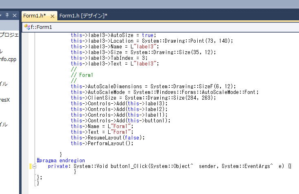Click the class icon beside f::Form1
The height and width of the screenshot is (194, 299).
coord(27,27)
